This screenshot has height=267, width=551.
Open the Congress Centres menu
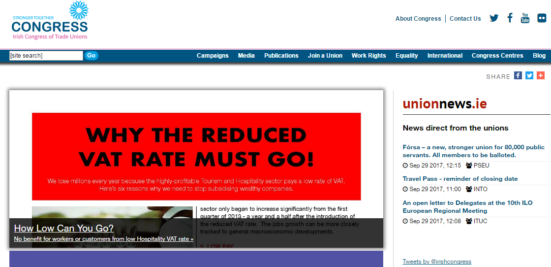[497, 56]
